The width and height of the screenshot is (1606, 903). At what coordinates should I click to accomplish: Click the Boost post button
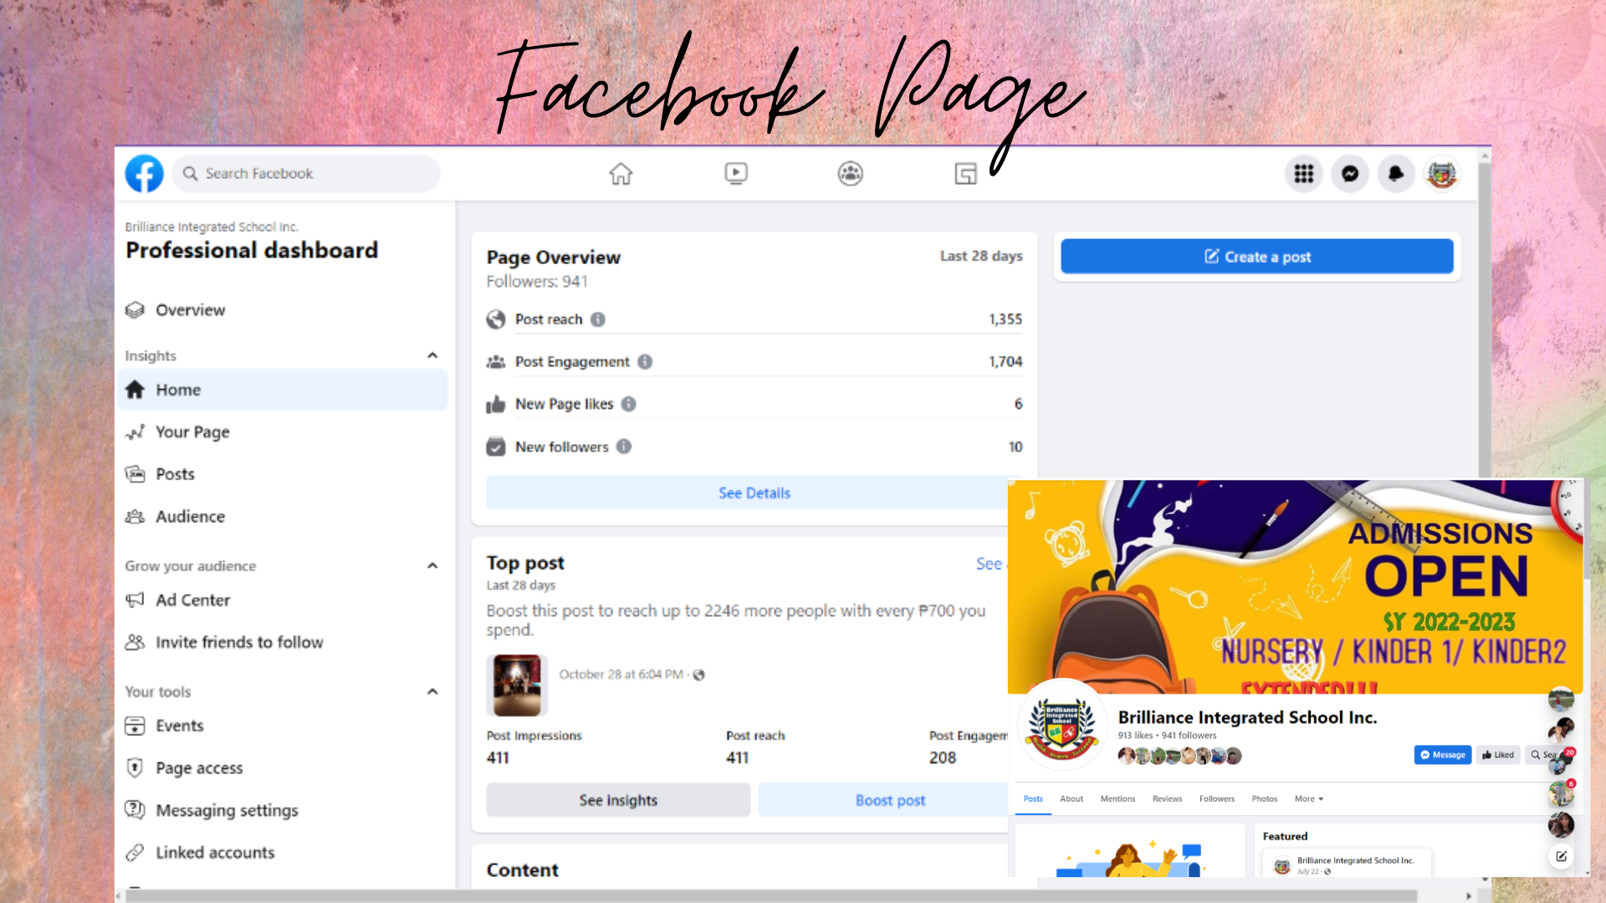point(889,800)
